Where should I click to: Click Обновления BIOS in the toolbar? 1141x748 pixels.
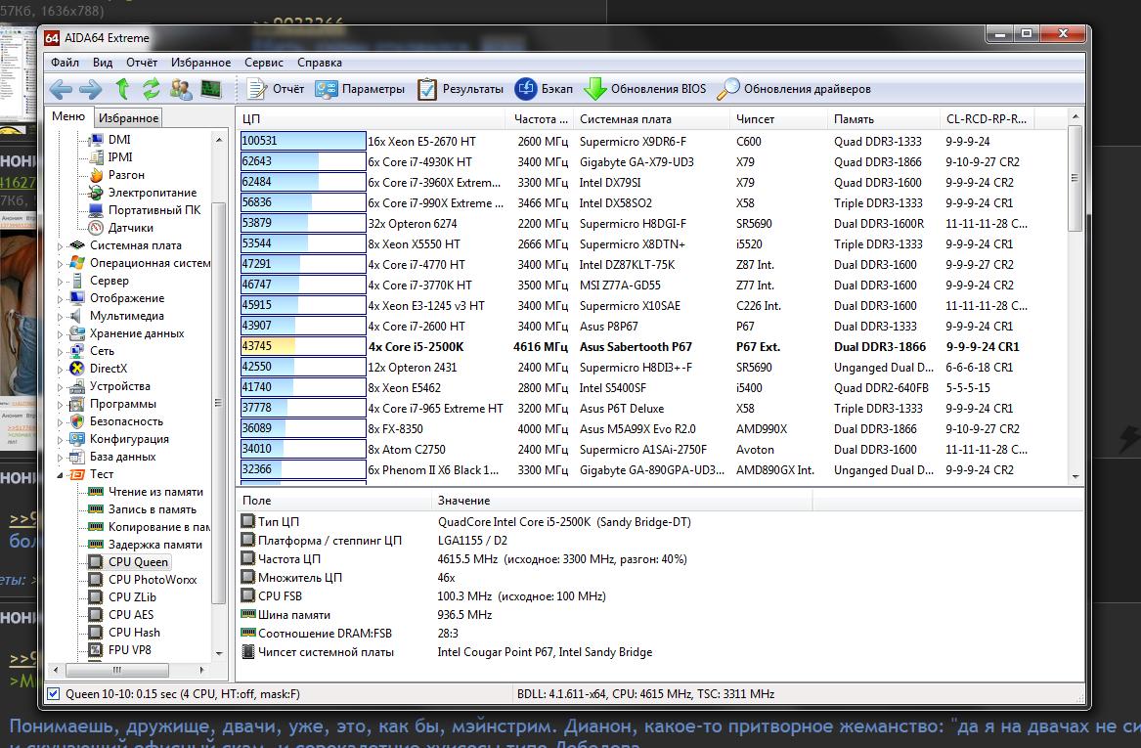644,89
